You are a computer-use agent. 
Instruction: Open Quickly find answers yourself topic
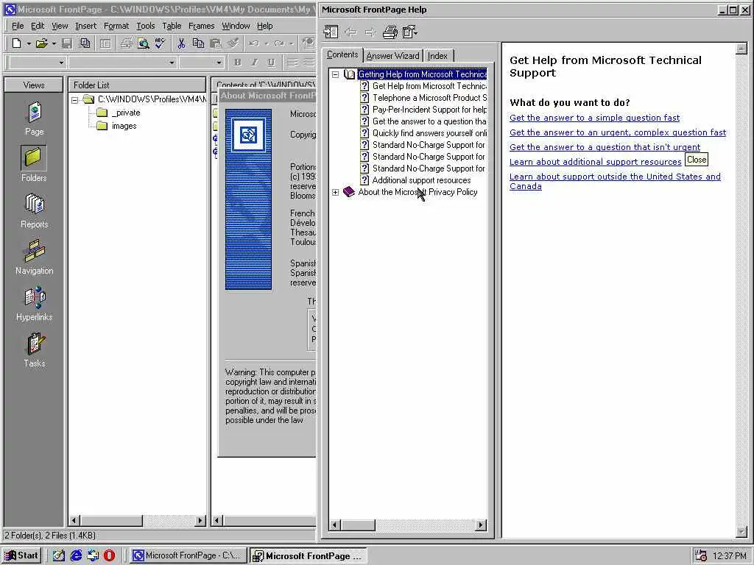pos(429,133)
